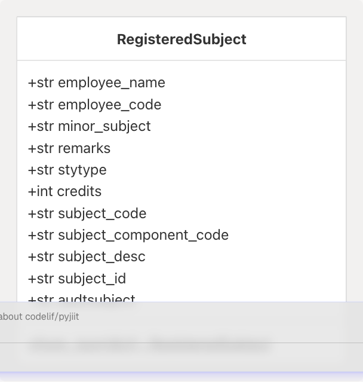Click the '+str' prefix before minor_subject
The height and width of the screenshot is (382, 363).
[41, 126]
